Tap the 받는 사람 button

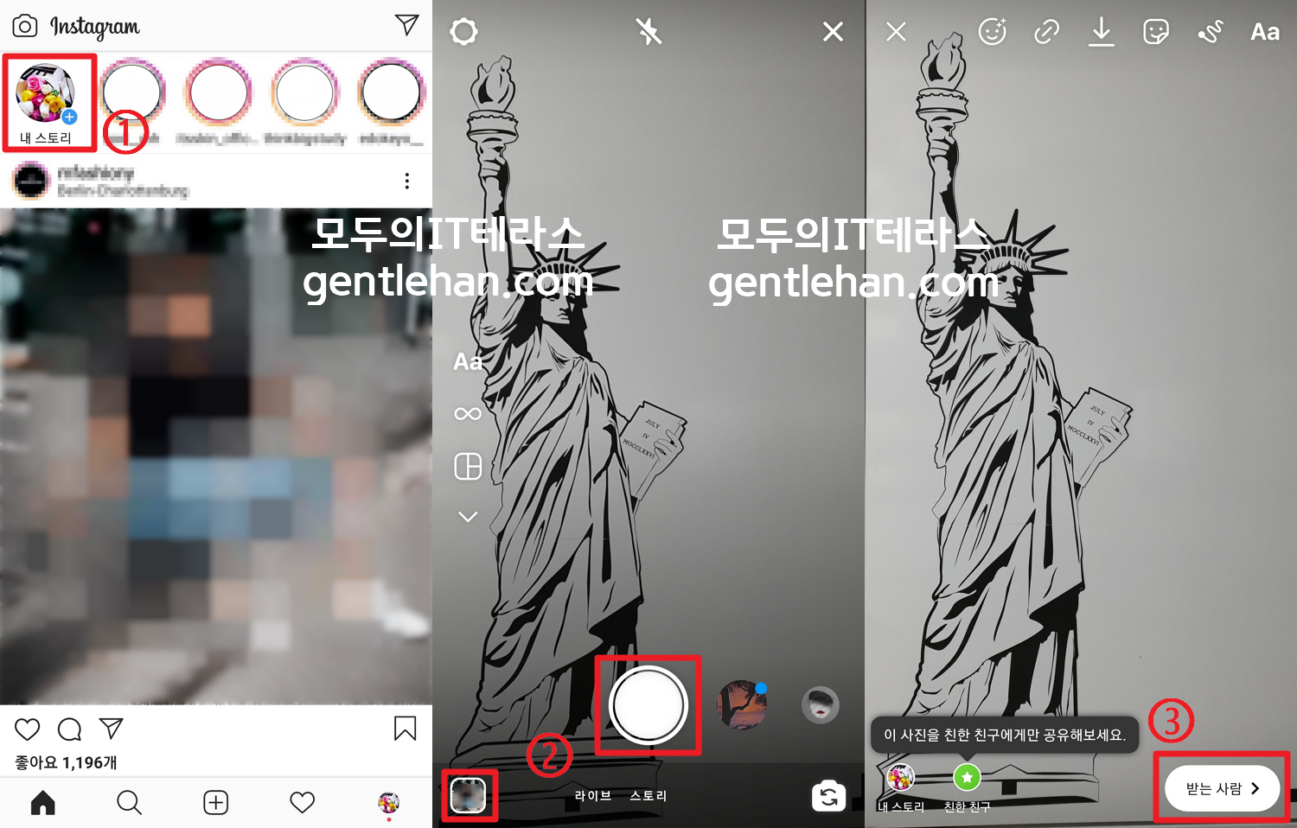pos(1222,788)
